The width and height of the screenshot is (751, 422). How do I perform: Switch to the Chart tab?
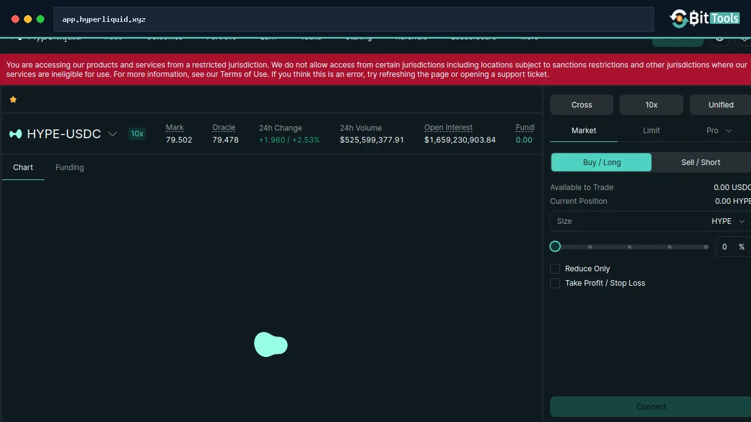pyautogui.click(x=23, y=168)
